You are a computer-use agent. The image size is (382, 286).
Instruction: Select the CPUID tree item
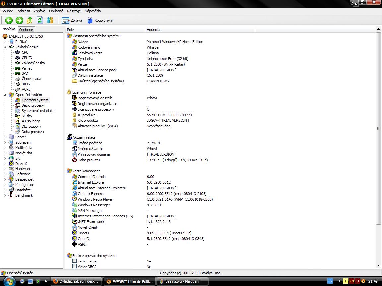coord(27,58)
